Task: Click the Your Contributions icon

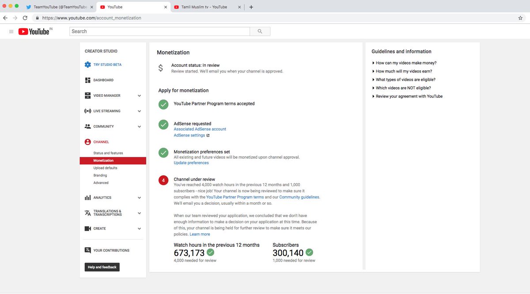Action: pyautogui.click(x=87, y=250)
